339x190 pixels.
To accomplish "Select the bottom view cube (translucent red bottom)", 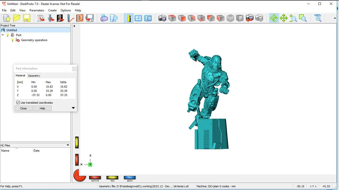I will click(x=201, y=18).
